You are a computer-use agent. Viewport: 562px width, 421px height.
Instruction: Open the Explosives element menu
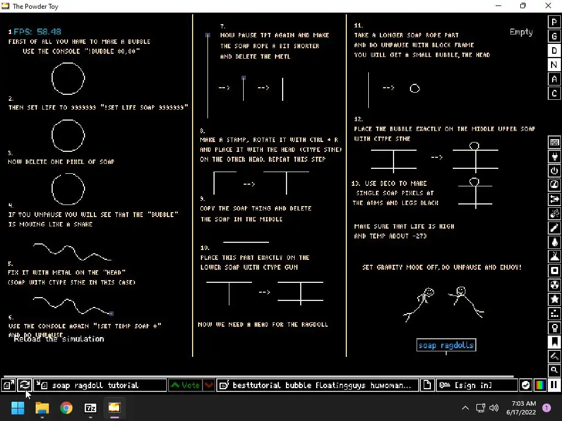click(x=554, y=214)
